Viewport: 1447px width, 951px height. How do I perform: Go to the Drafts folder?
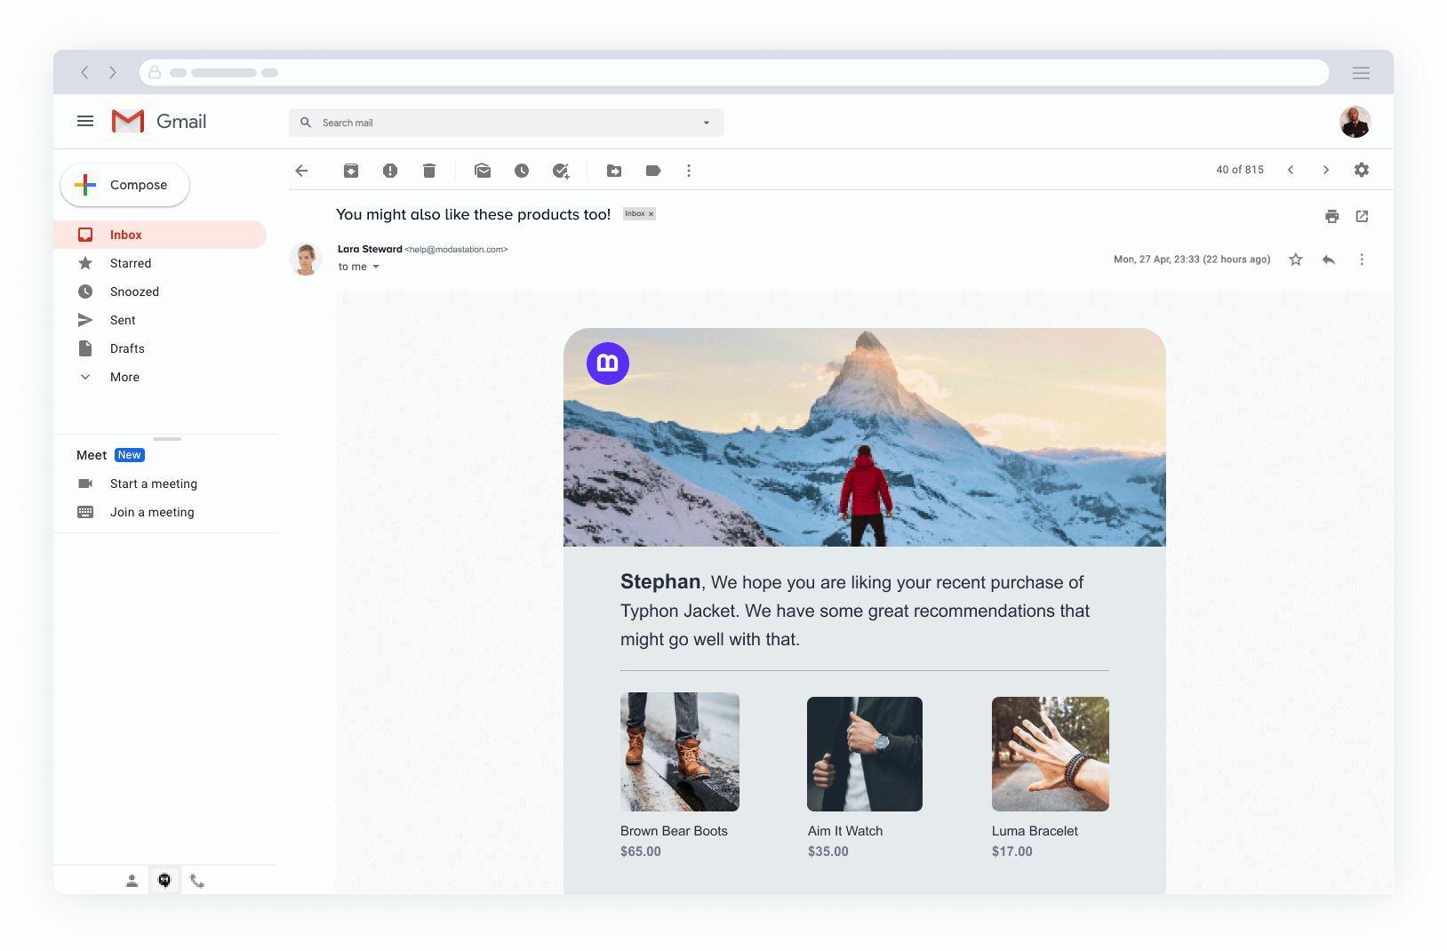click(x=127, y=348)
